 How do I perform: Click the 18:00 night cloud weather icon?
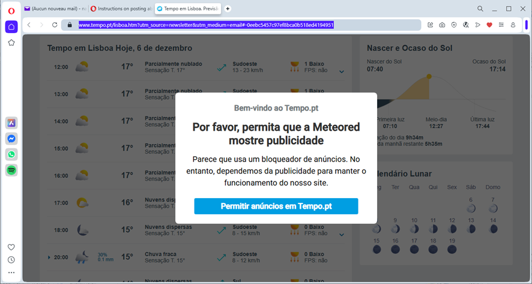click(x=82, y=230)
